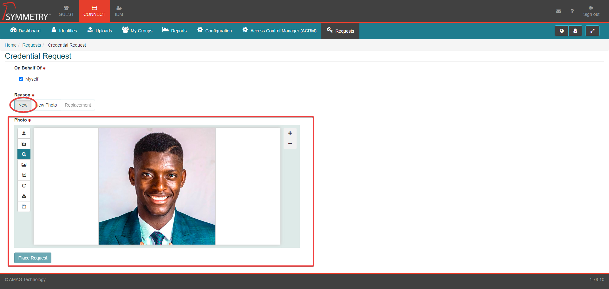Open the Configuration menu
This screenshot has width=609, height=289.
[214, 31]
